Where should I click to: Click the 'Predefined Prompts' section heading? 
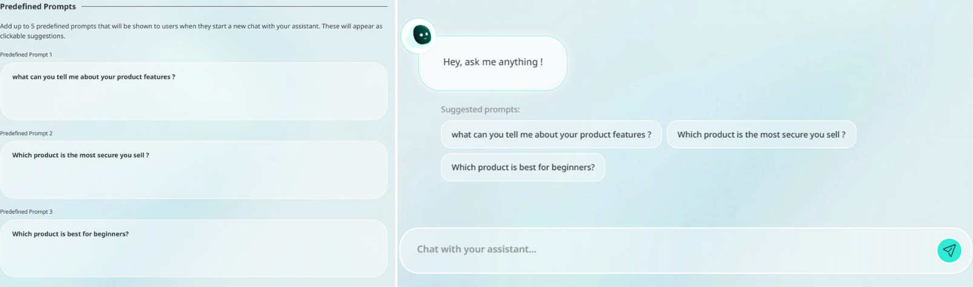38,7
